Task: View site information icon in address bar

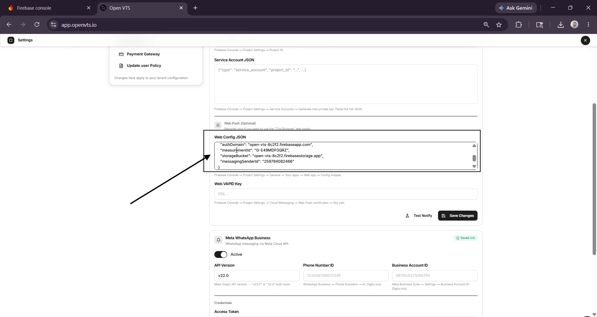Action: click(x=54, y=25)
